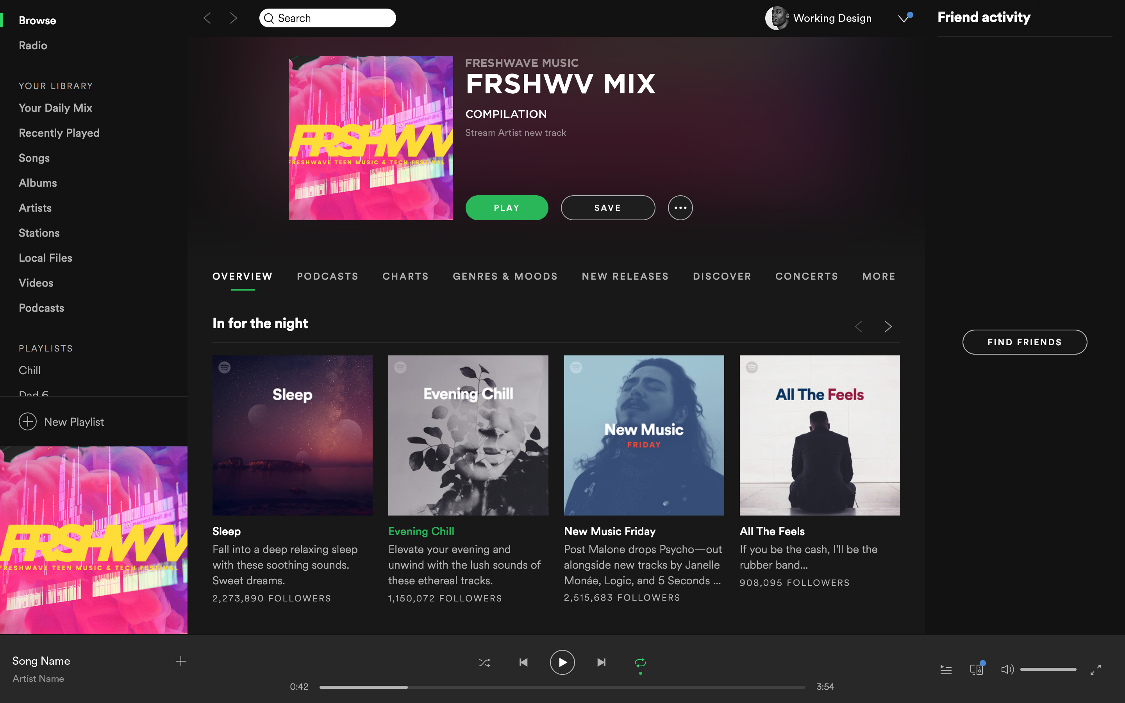Click the round play button in player bar
Image resolution: width=1125 pixels, height=703 pixels.
pos(562,662)
